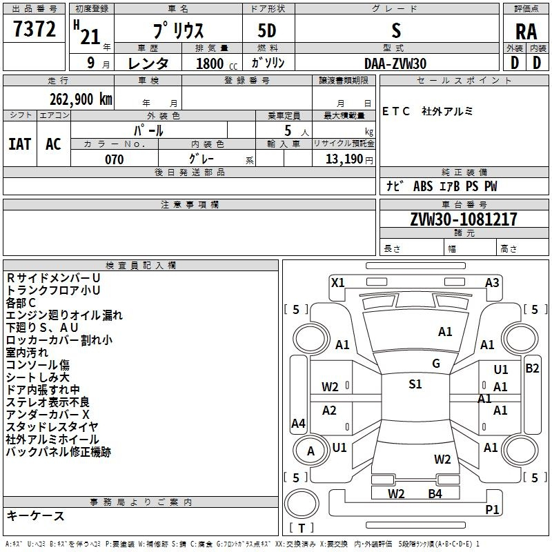Select the interior grade D under 内装
This screenshot has width=552, height=552.
[537, 63]
